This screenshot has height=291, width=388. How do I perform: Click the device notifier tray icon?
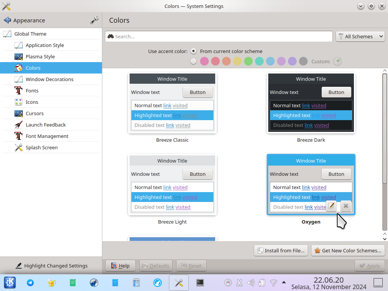[x=262, y=283]
